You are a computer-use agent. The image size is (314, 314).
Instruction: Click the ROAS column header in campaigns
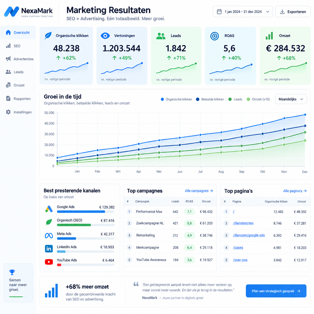point(189,201)
